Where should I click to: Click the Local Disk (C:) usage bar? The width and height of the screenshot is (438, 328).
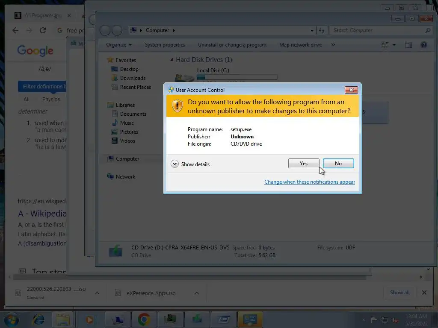coord(237,77)
